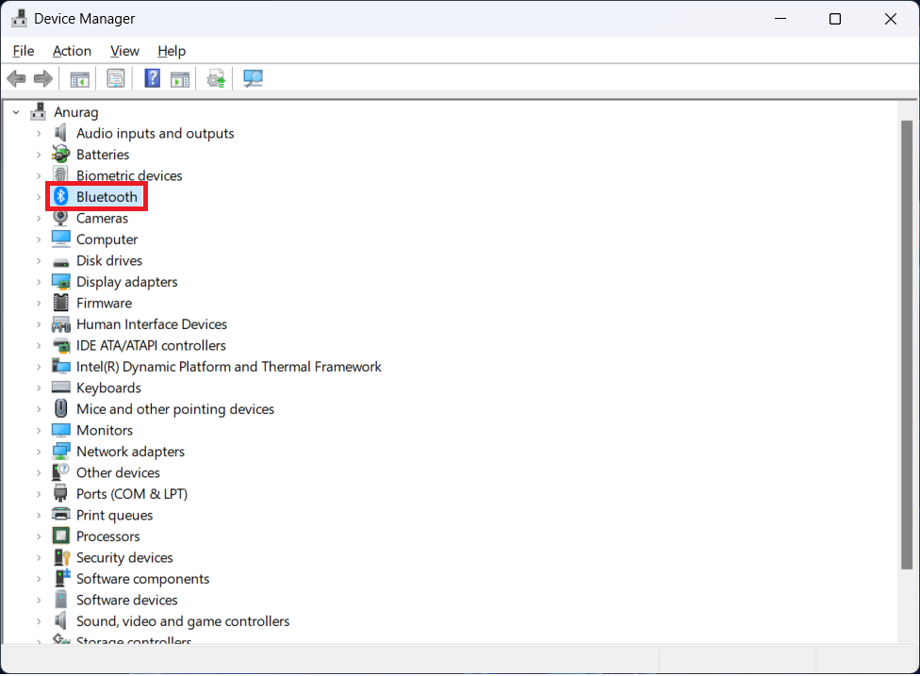Viewport: 920px width, 676px height.
Task: Click the Show/Hide console tree icon
Action: pos(80,78)
